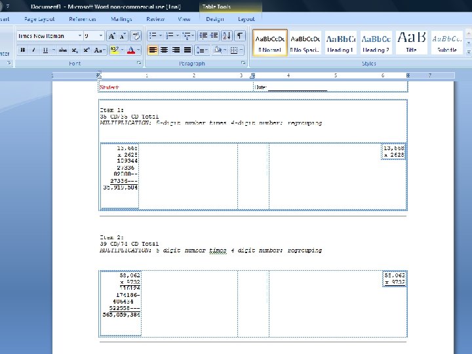The width and height of the screenshot is (472, 354).
Task: Open the Change Case menu
Action: point(100,50)
